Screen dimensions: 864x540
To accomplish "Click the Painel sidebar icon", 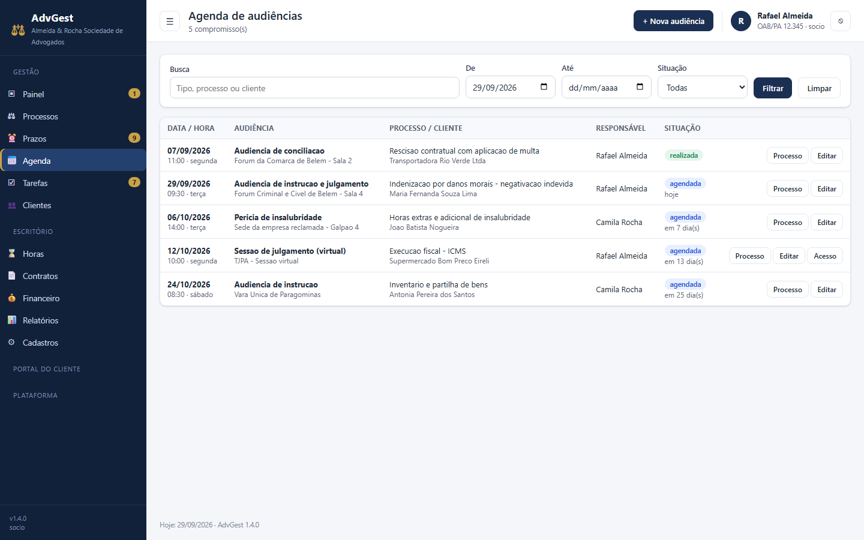I will [x=11, y=94].
